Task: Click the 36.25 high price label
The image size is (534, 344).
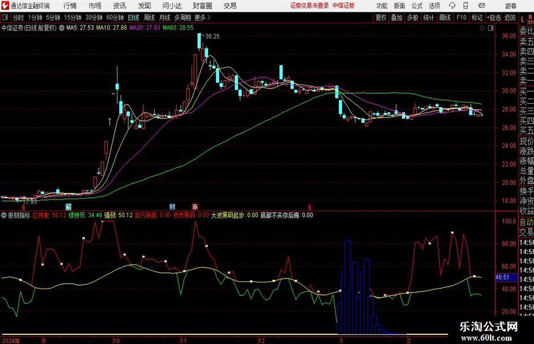Action: [x=212, y=37]
